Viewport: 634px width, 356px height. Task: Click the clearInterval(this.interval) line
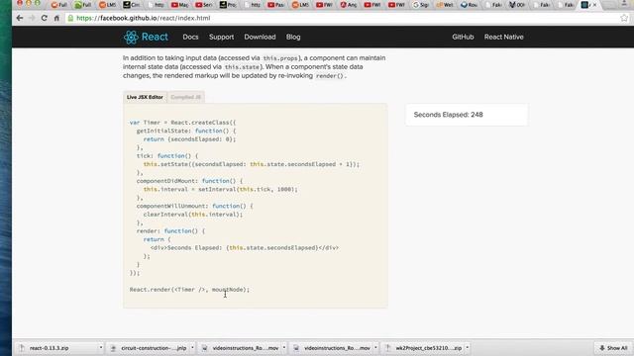[193, 215]
